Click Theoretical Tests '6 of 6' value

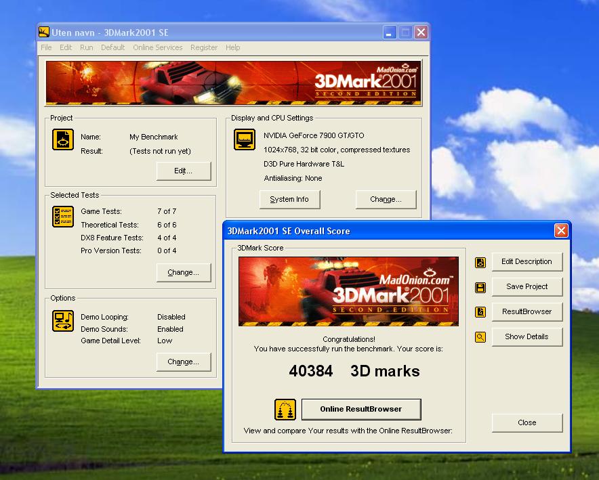point(167,225)
